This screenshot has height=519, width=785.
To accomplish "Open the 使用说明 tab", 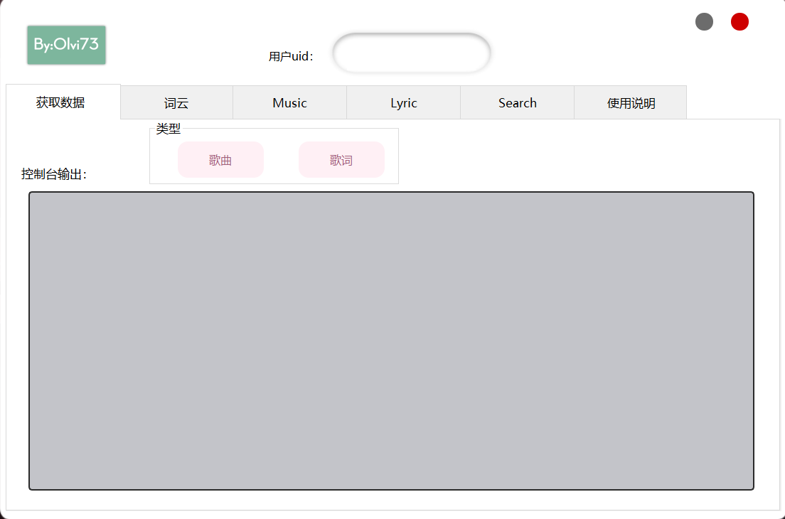I will tap(631, 103).
